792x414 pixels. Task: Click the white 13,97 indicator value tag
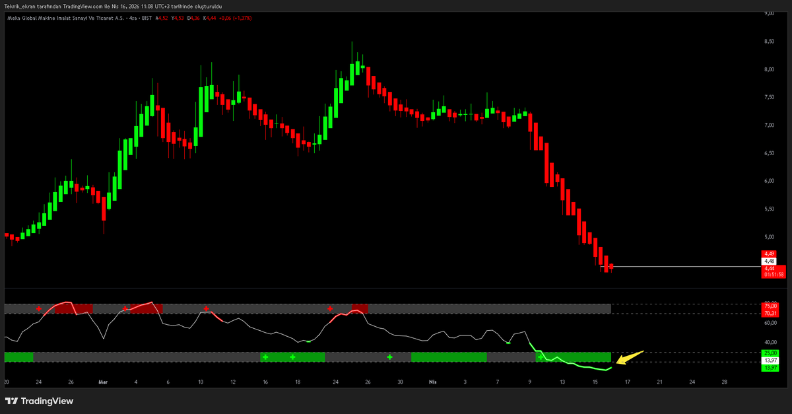770,361
